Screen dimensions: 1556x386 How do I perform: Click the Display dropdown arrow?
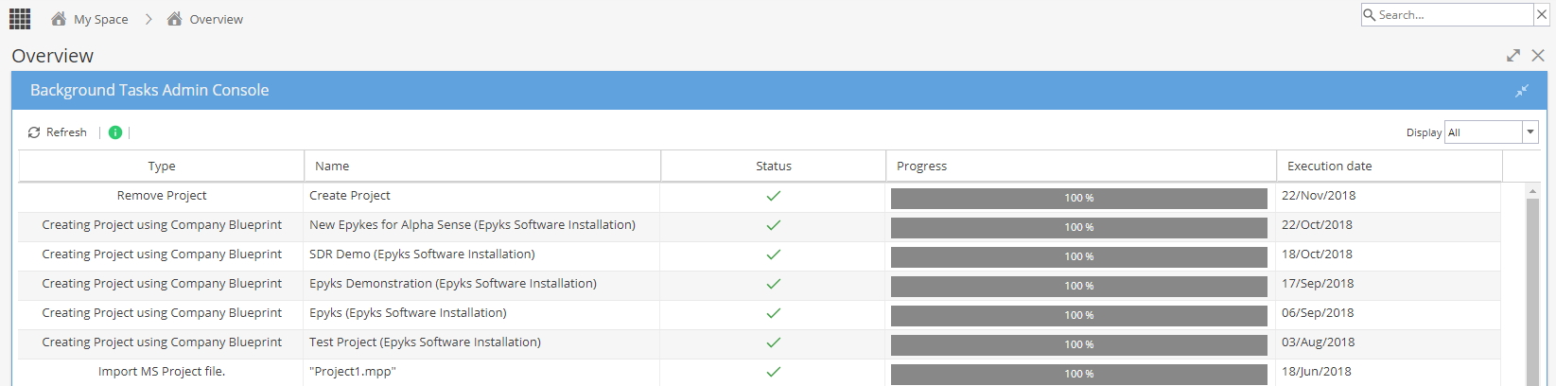1530,132
